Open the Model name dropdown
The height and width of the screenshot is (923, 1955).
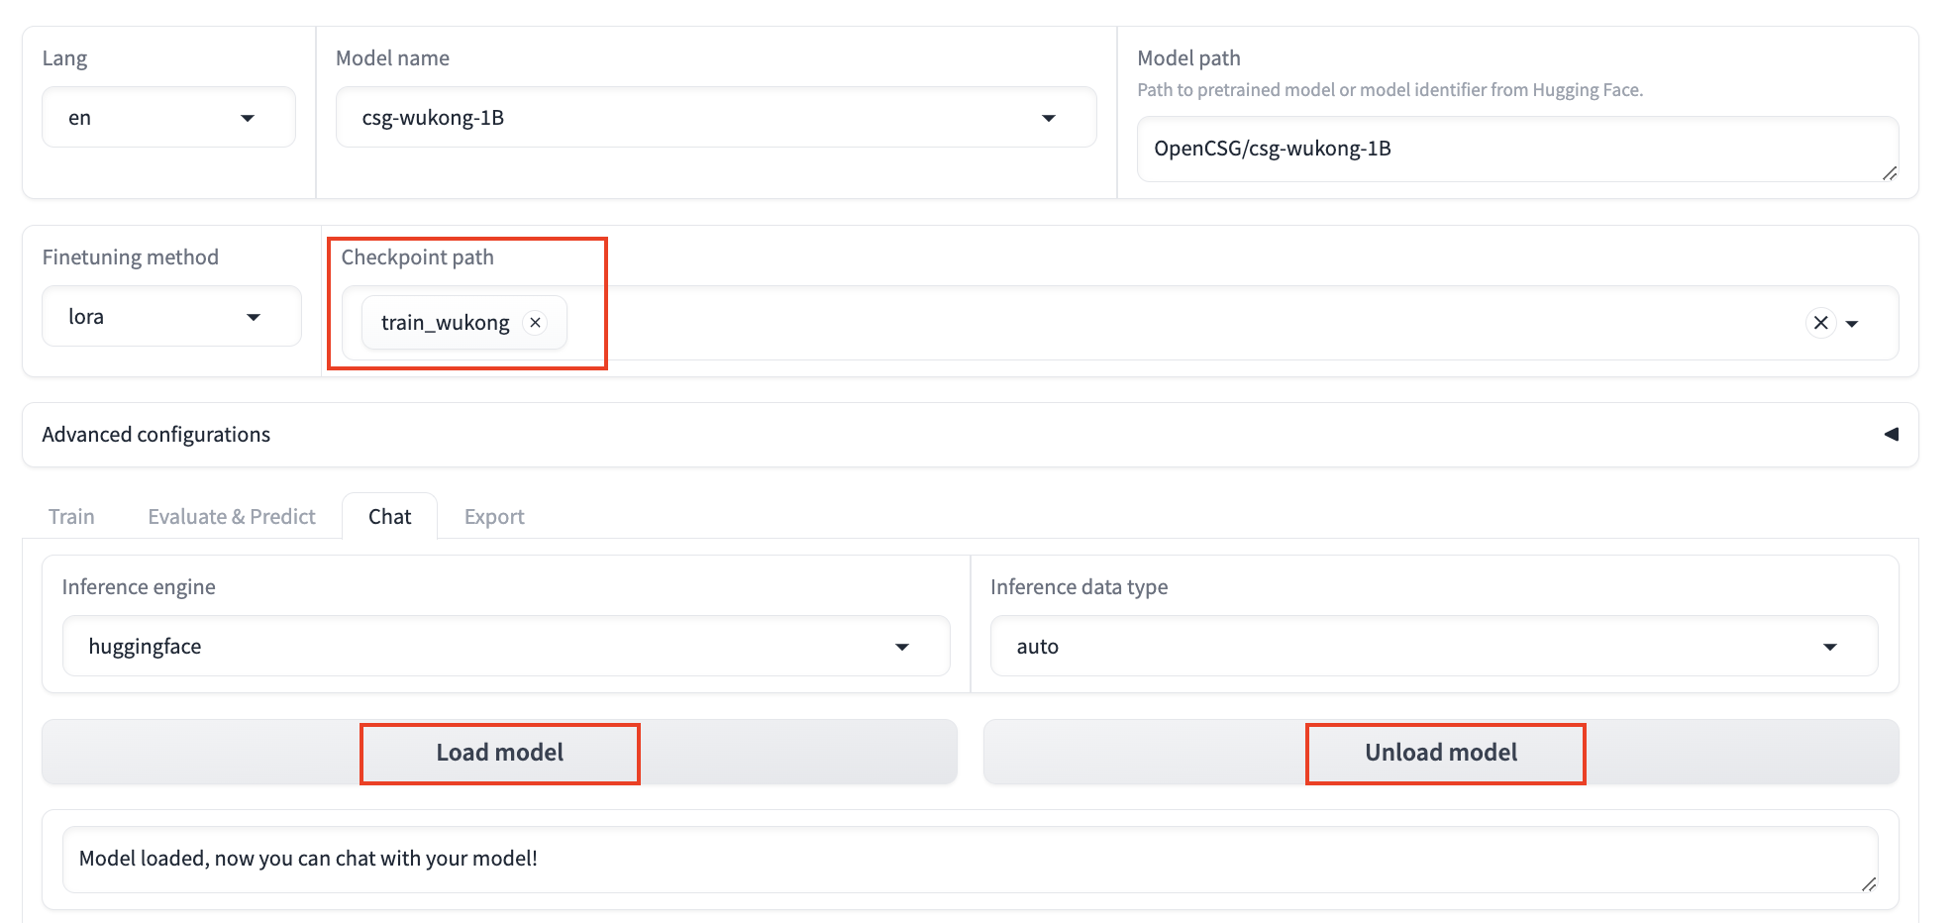(715, 118)
